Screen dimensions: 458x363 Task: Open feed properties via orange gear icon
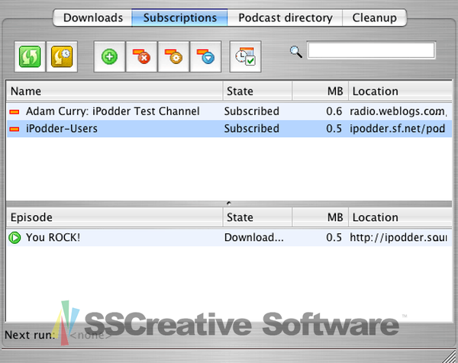pos(174,56)
